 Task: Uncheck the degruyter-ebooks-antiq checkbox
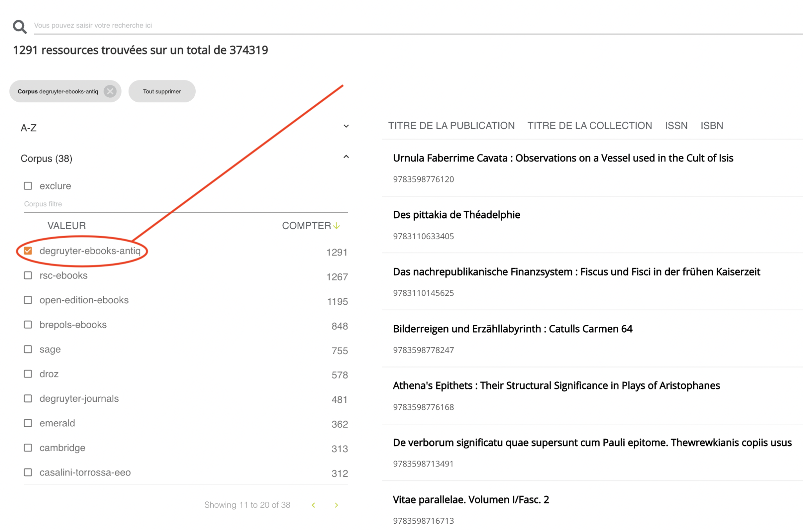click(28, 251)
